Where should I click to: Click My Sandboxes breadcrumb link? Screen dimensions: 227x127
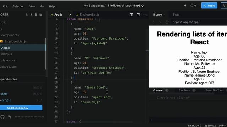tap(94, 6)
